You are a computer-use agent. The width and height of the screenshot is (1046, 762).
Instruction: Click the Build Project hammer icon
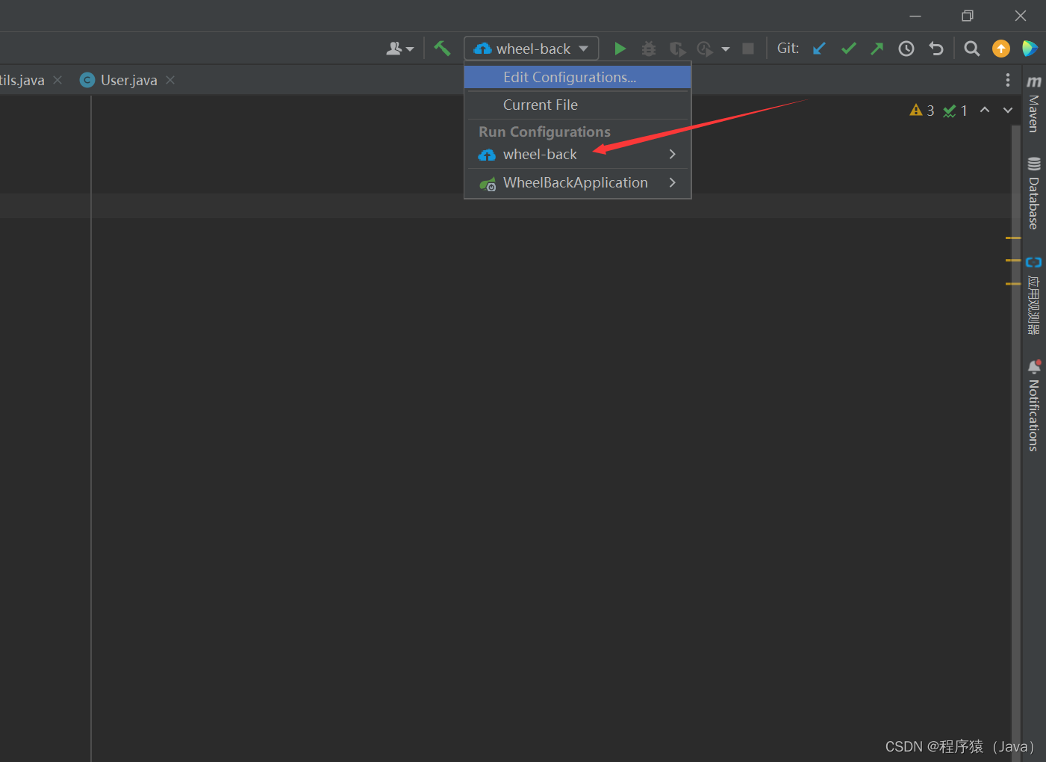(442, 49)
